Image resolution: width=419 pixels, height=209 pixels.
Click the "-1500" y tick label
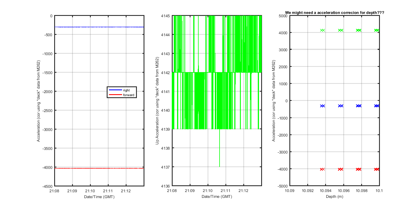[47, 72]
